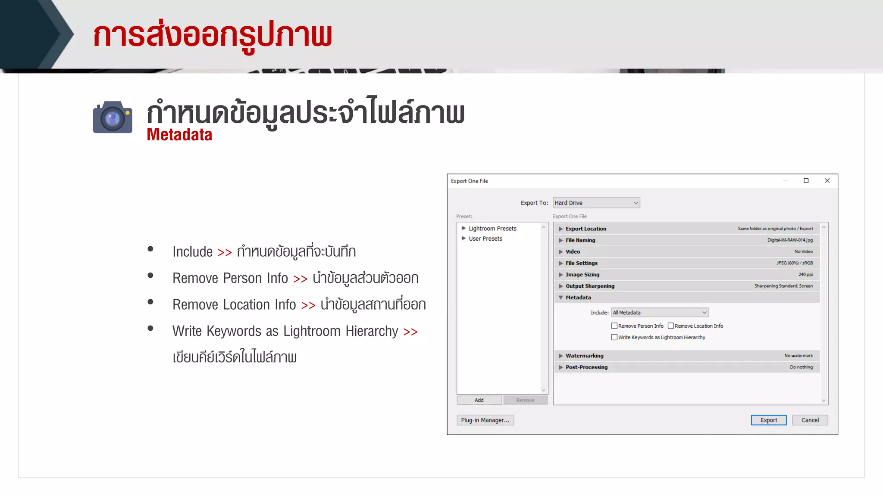Click the greyed Remove preset button
The image size is (883, 496).
(525, 400)
